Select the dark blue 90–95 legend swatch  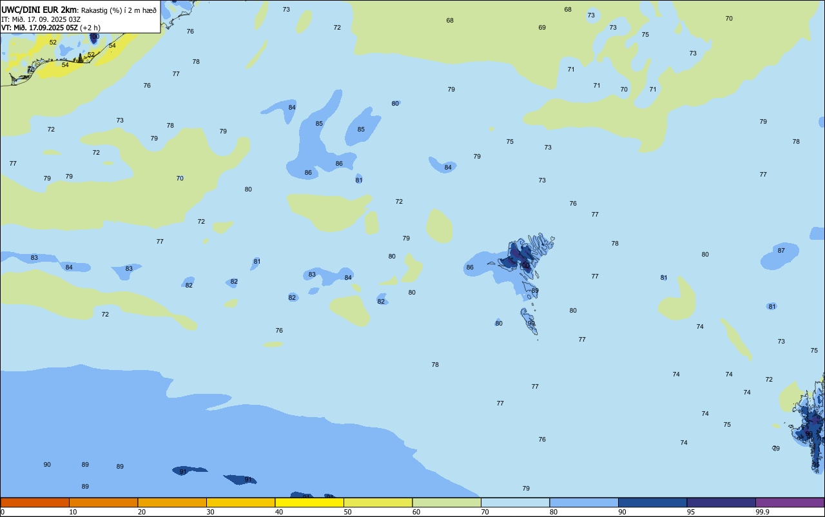tap(652, 502)
